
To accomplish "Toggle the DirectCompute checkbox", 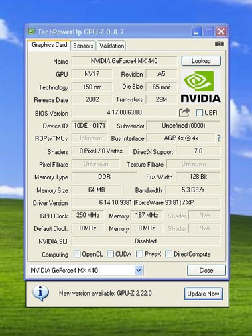I will pos(168,254).
